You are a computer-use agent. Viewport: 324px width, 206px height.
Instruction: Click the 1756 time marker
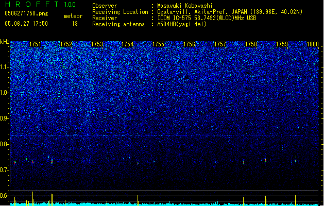pyautogui.click(x=189, y=44)
